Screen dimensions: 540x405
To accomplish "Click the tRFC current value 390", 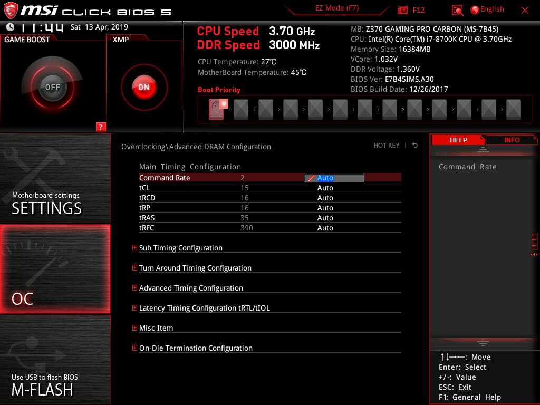I will click(246, 228).
